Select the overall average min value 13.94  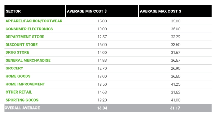(x=102, y=108)
